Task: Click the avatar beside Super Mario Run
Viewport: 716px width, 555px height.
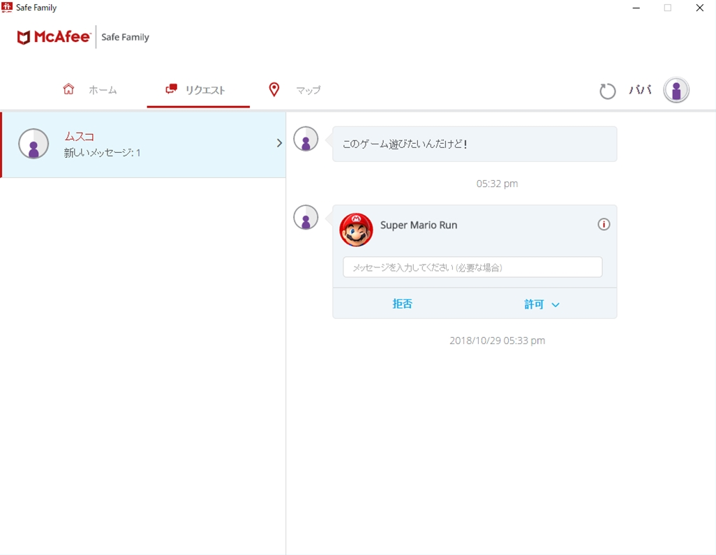Action: pyautogui.click(x=306, y=217)
